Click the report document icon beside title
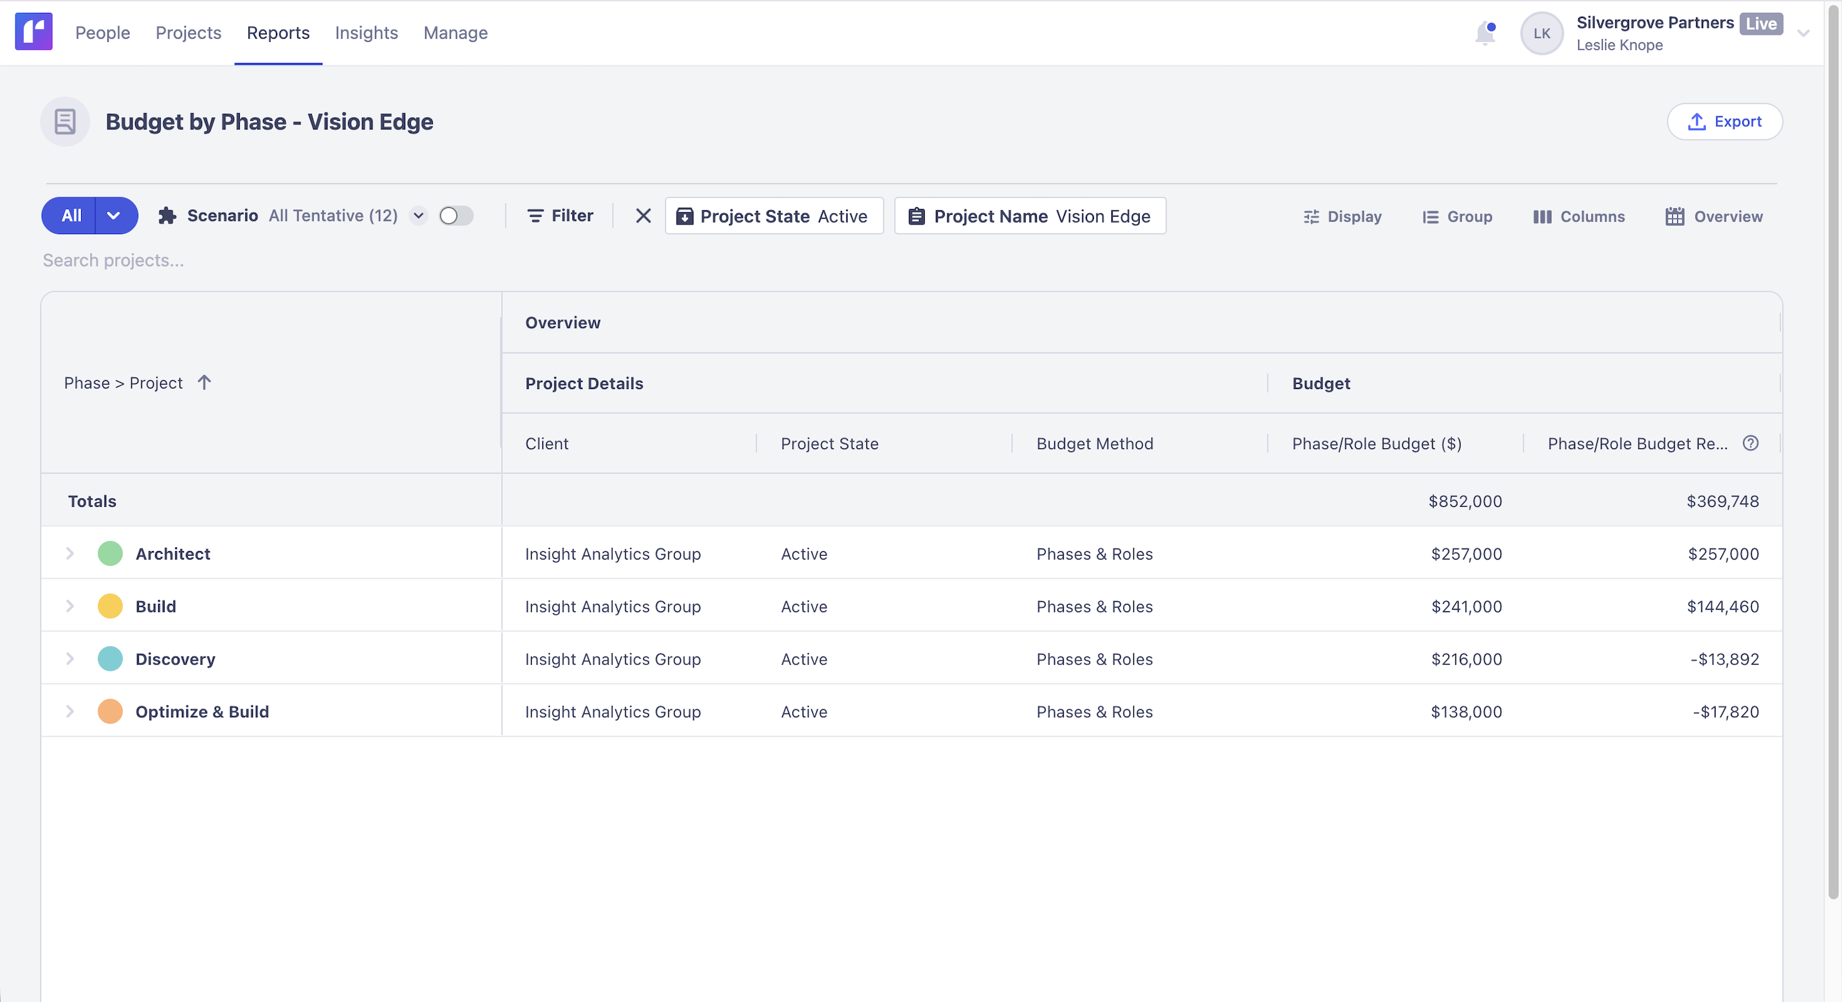1842x1002 pixels. click(65, 122)
